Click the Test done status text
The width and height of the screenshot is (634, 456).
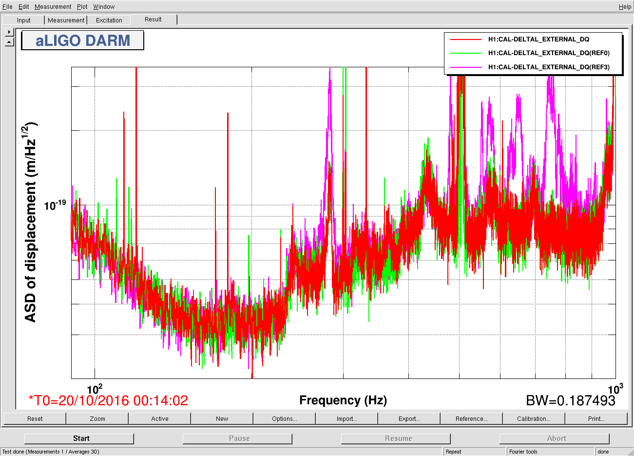pyautogui.click(x=51, y=452)
